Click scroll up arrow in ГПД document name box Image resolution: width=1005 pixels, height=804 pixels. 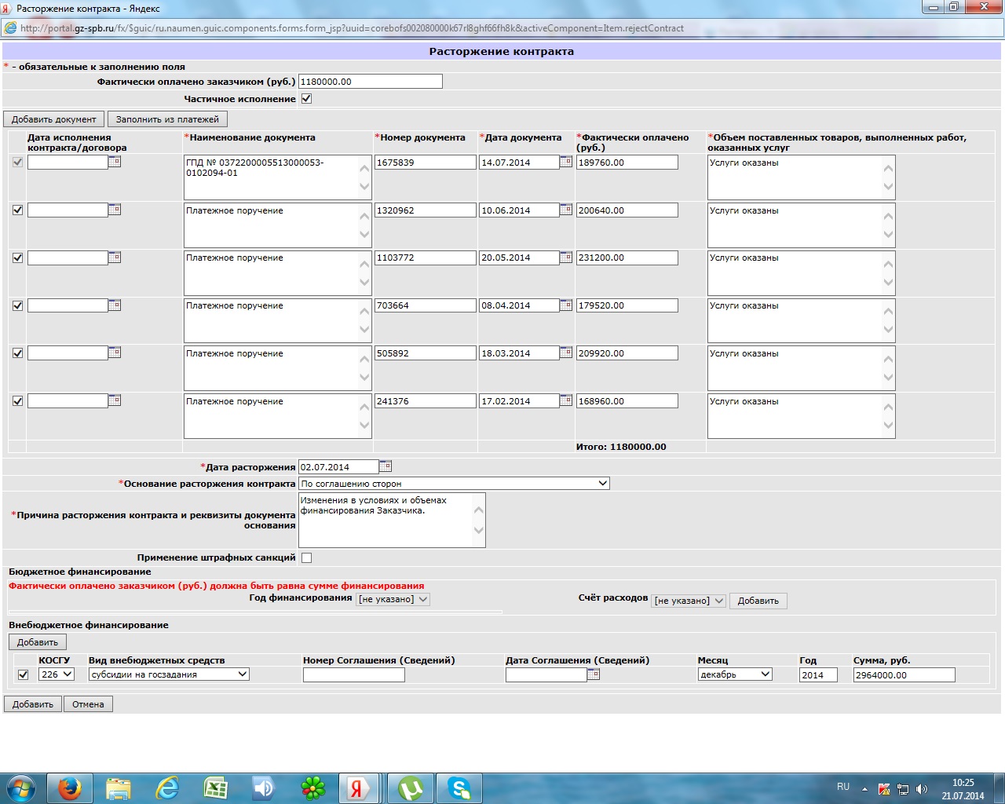click(364, 168)
